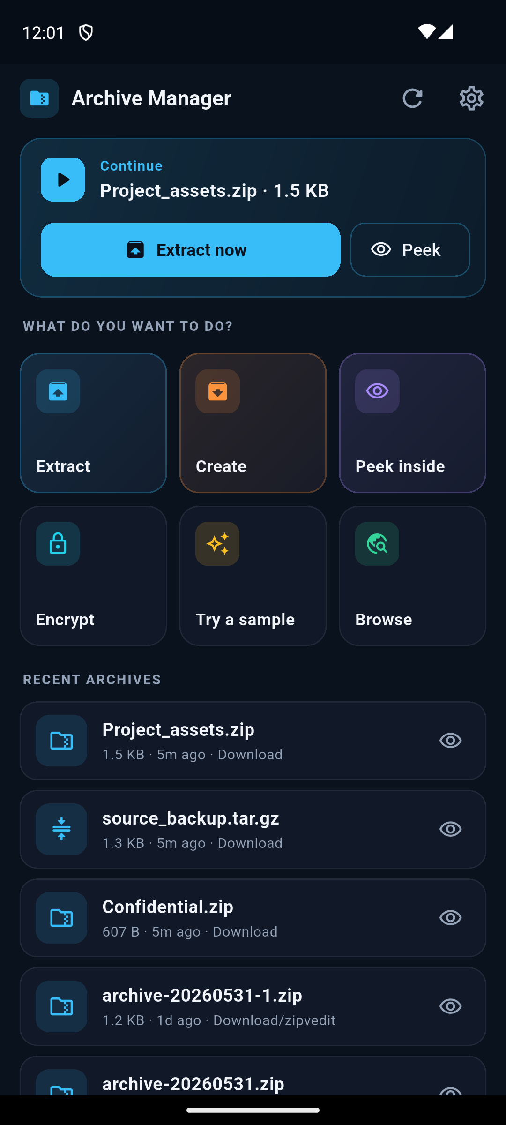This screenshot has height=1125, width=506.
Task: Tap the Continue label in top card
Action: 131,166
